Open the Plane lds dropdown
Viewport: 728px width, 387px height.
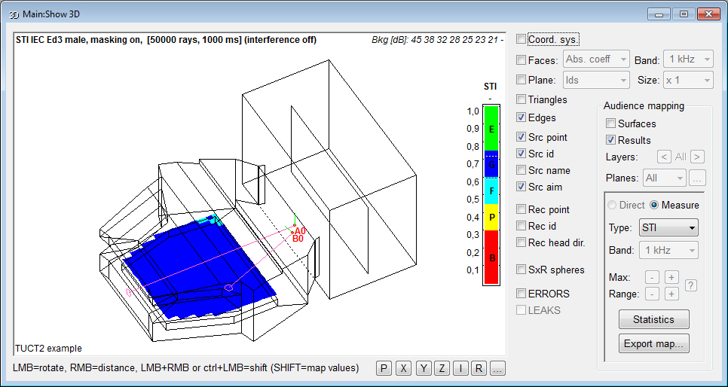(x=596, y=80)
